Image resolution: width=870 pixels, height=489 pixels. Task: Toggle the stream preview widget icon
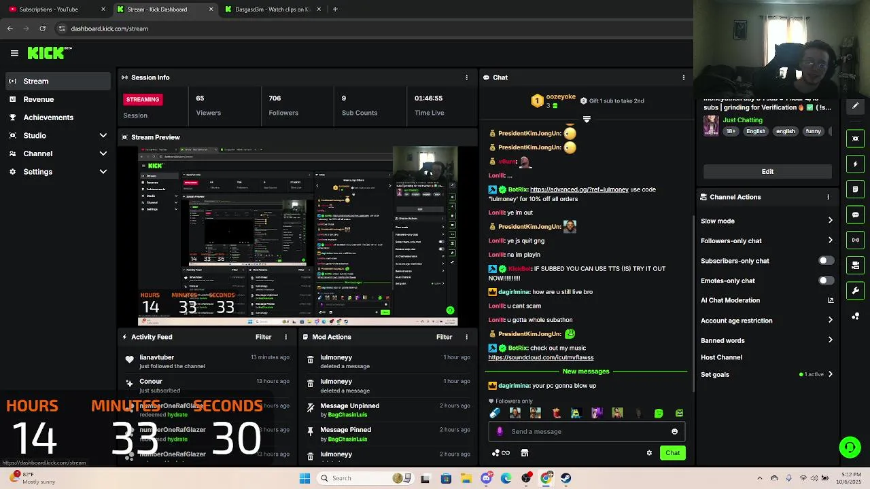[x=856, y=139]
